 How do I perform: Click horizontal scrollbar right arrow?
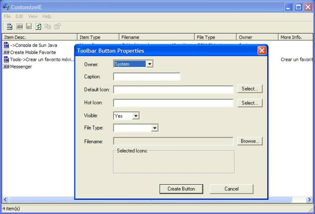point(310,200)
